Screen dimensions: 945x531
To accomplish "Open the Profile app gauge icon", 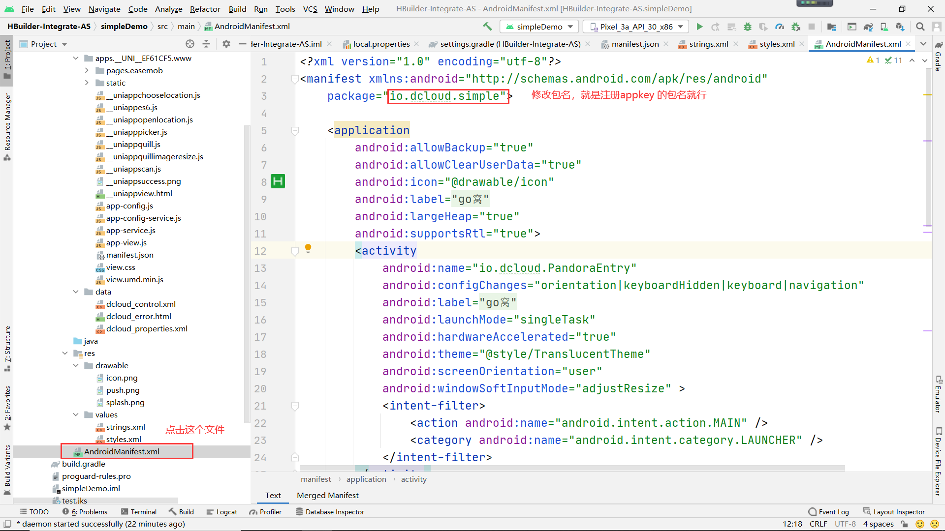I will coord(780,27).
